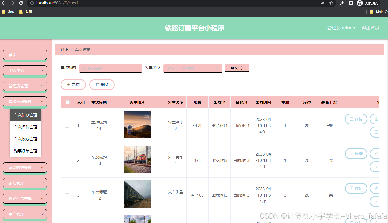The width and height of the screenshot is (388, 223).
Task: Click the 新增 add button
Action: pyautogui.click(x=73, y=85)
